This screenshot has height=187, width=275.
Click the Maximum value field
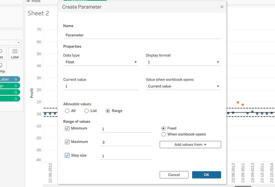click(x=126, y=142)
